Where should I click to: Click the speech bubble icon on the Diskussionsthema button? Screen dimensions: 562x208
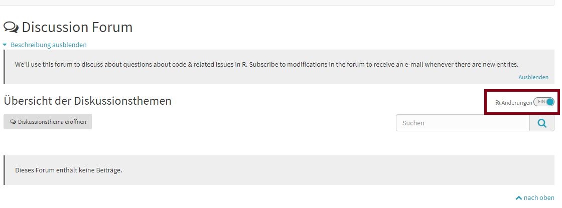(13, 122)
